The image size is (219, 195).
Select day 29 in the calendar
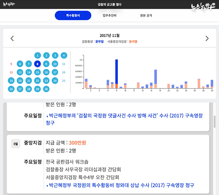[37, 89]
